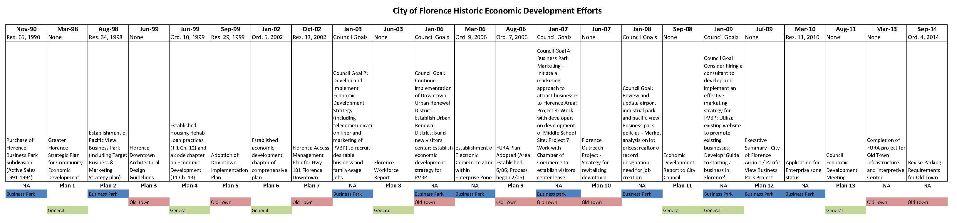This screenshot has width=957, height=223.
Task: Select the 'Jan-03' date header
Action: click(x=353, y=29)
